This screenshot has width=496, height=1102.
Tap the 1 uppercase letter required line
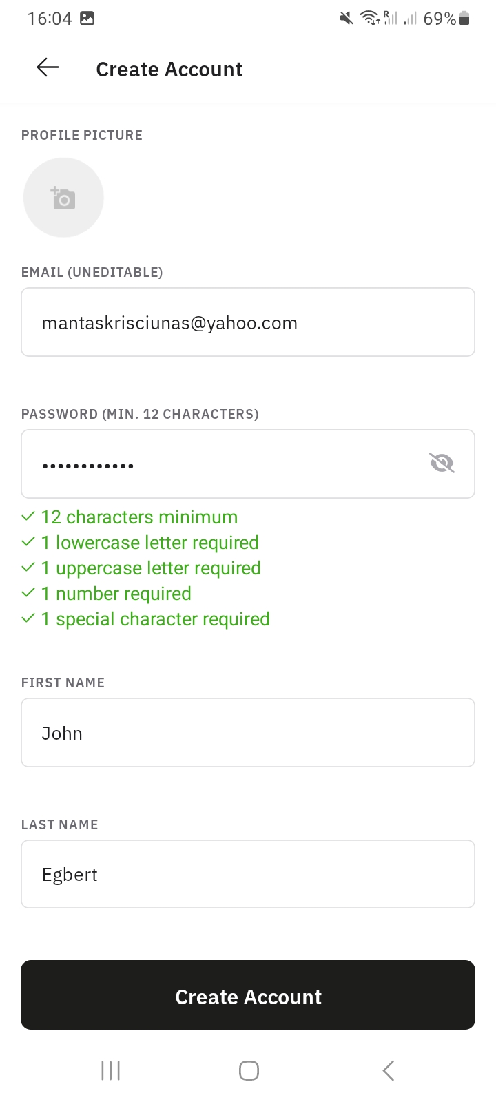[141, 568]
